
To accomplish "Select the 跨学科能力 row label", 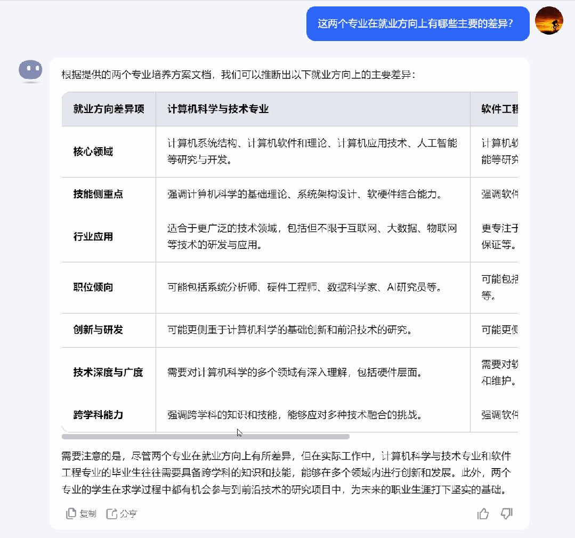I will 98,415.
